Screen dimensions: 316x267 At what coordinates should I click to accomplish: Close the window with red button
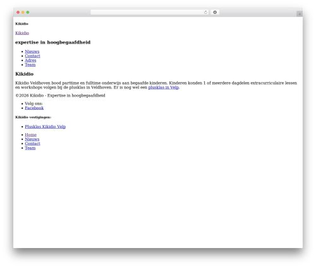[18, 12]
